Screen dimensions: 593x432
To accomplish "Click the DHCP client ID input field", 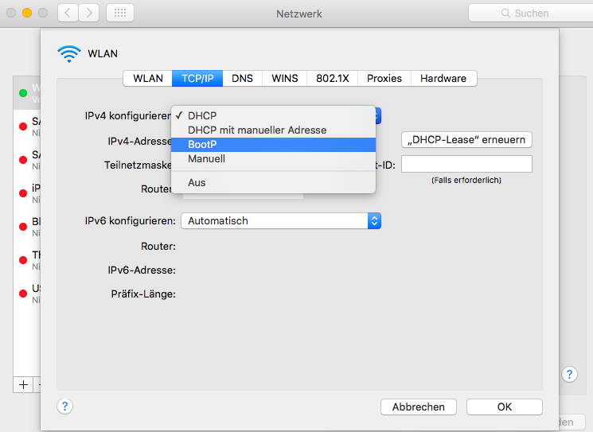I will click(x=466, y=164).
